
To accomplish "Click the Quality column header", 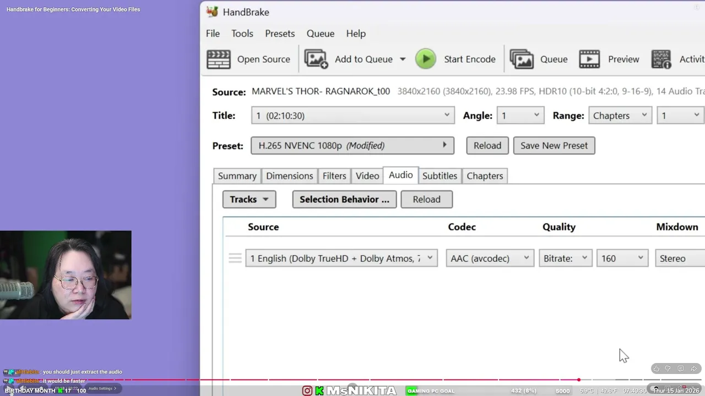I will pyautogui.click(x=559, y=227).
